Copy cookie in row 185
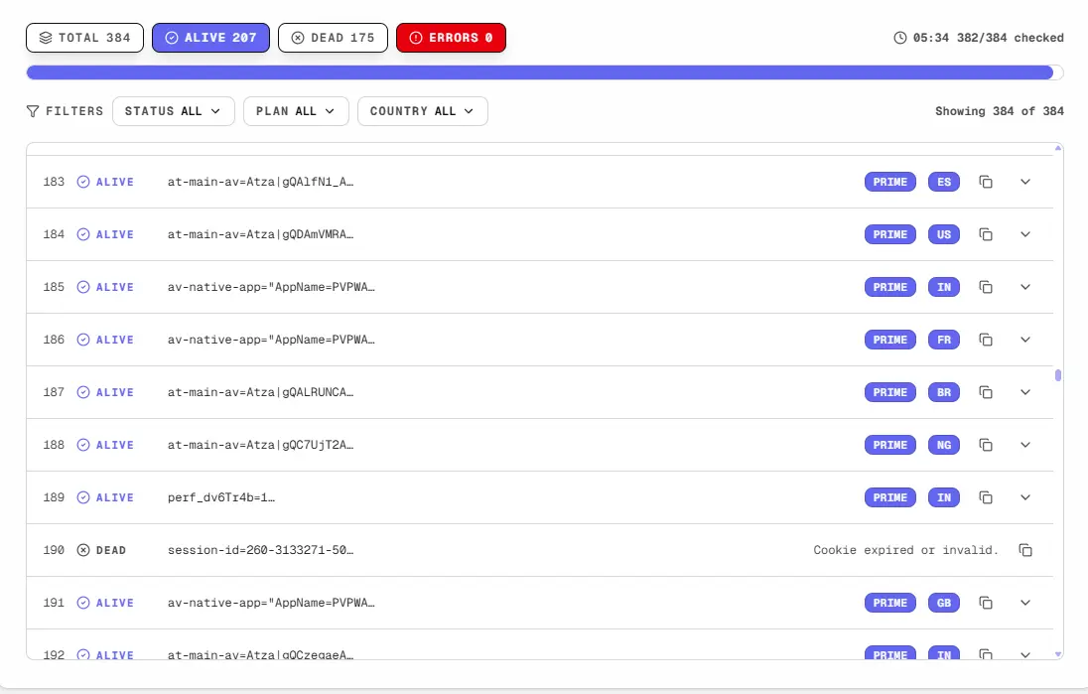 (986, 287)
